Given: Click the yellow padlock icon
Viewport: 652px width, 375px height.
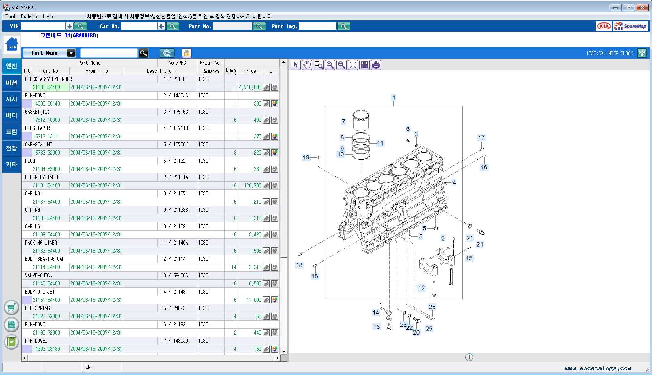Looking at the screenshot, I should (x=186, y=53).
